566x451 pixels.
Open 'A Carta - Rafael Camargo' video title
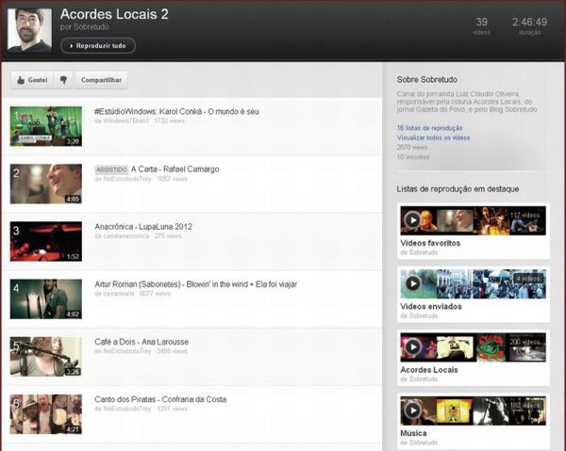coord(175,169)
